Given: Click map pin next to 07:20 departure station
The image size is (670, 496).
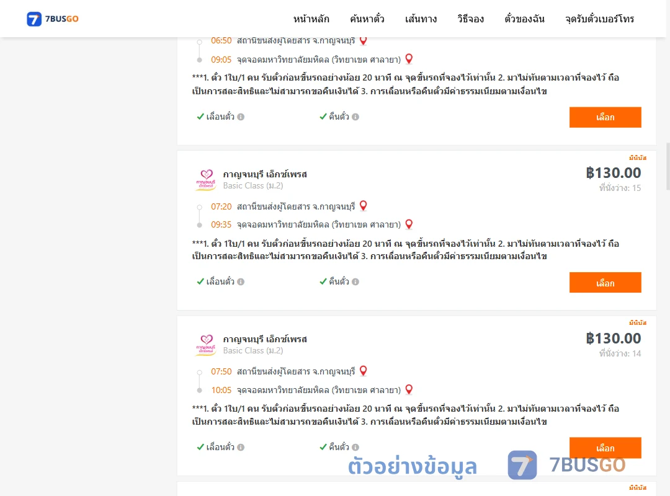Looking at the screenshot, I should [363, 205].
